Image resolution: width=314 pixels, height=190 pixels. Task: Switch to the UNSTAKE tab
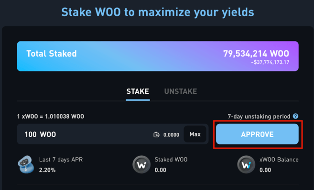click(x=181, y=91)
